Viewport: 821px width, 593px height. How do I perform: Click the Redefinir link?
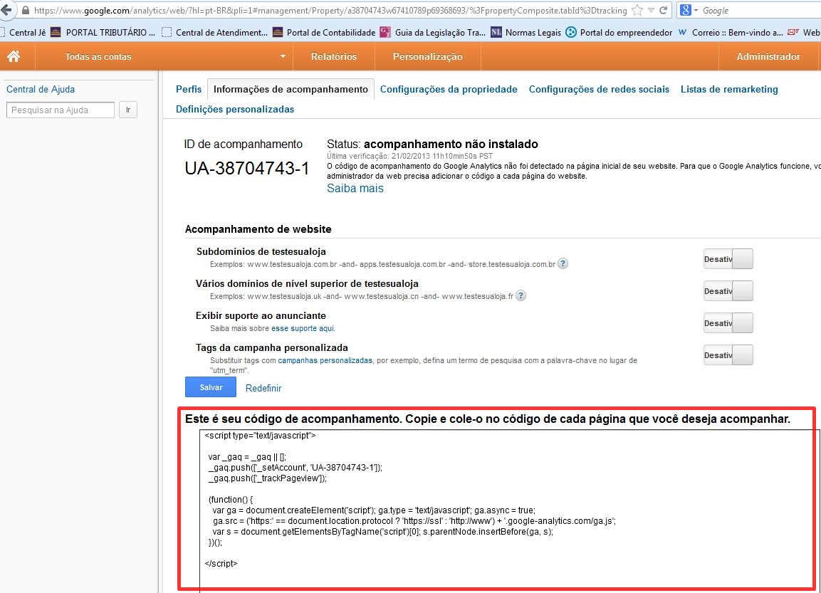(x=263, y=388)
